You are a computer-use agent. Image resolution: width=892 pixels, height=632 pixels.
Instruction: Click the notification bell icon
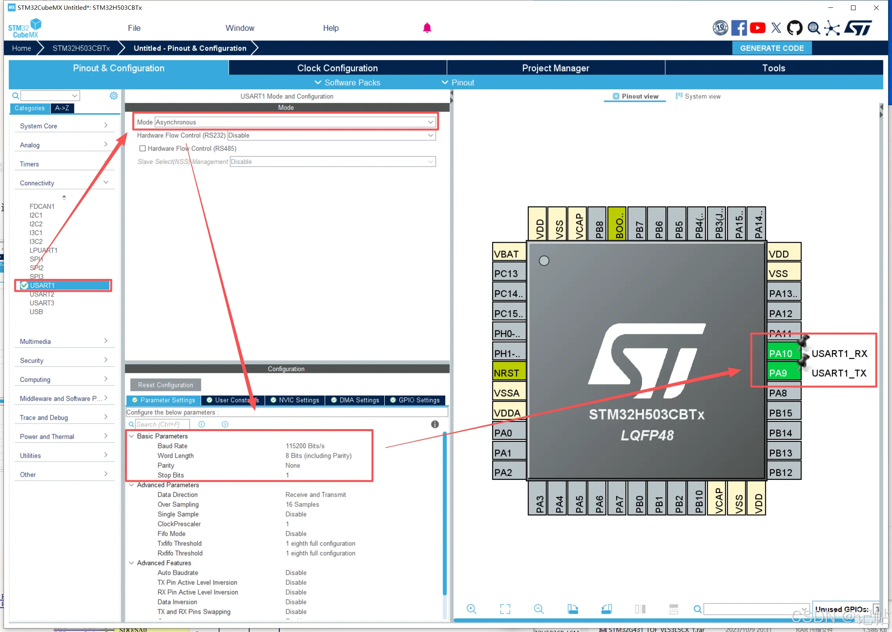tap(427, 28)
